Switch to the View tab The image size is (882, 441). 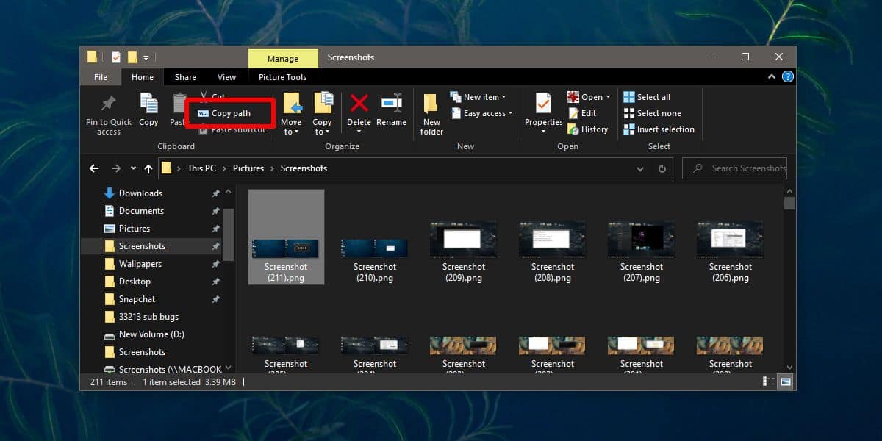tap(226, 77)
